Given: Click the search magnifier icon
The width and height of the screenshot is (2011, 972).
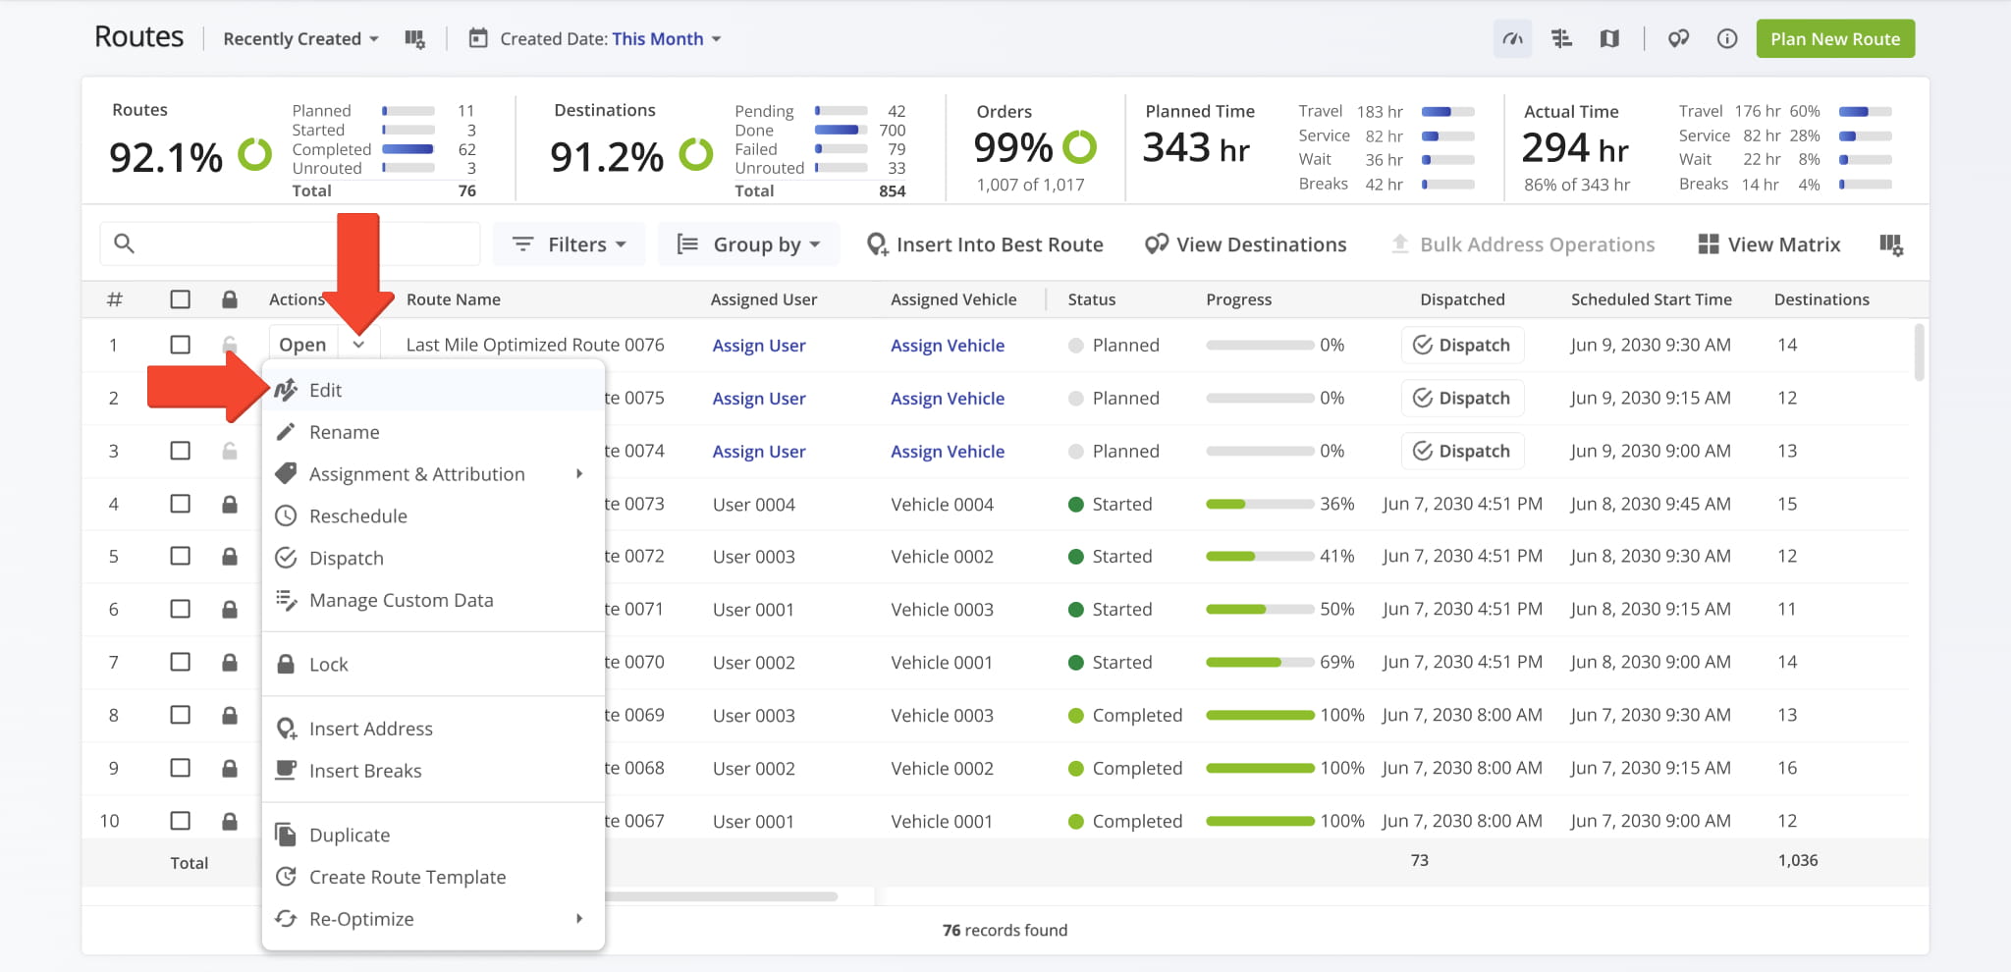Looking at the screenshot, I should click(124, 243).
